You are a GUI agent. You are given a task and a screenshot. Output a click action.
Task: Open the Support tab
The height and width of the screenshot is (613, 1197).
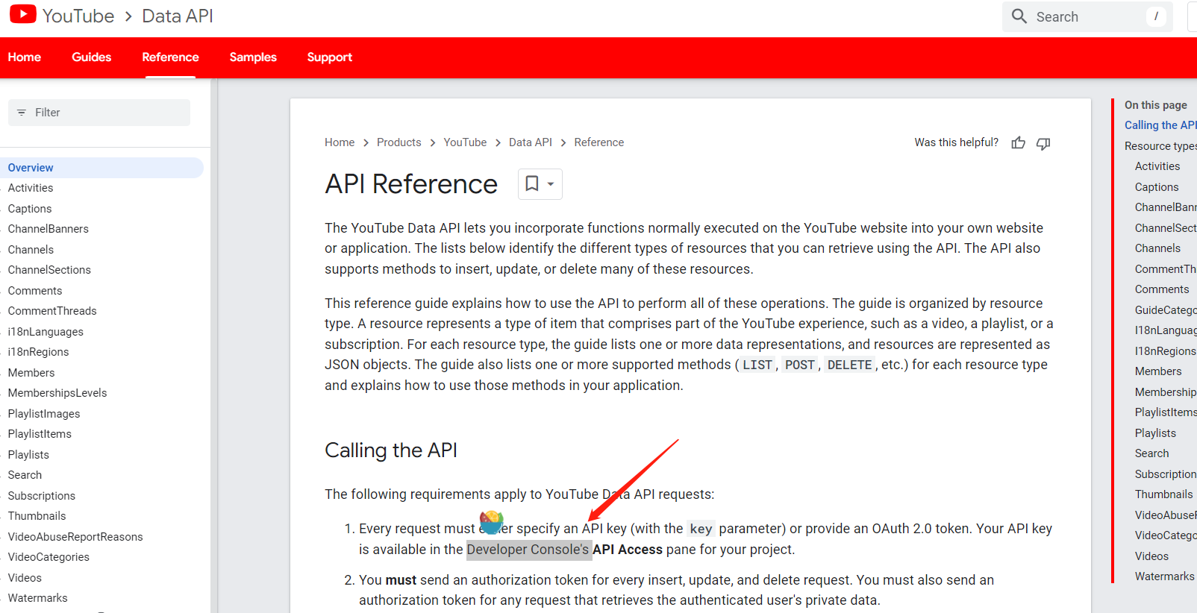330,57
